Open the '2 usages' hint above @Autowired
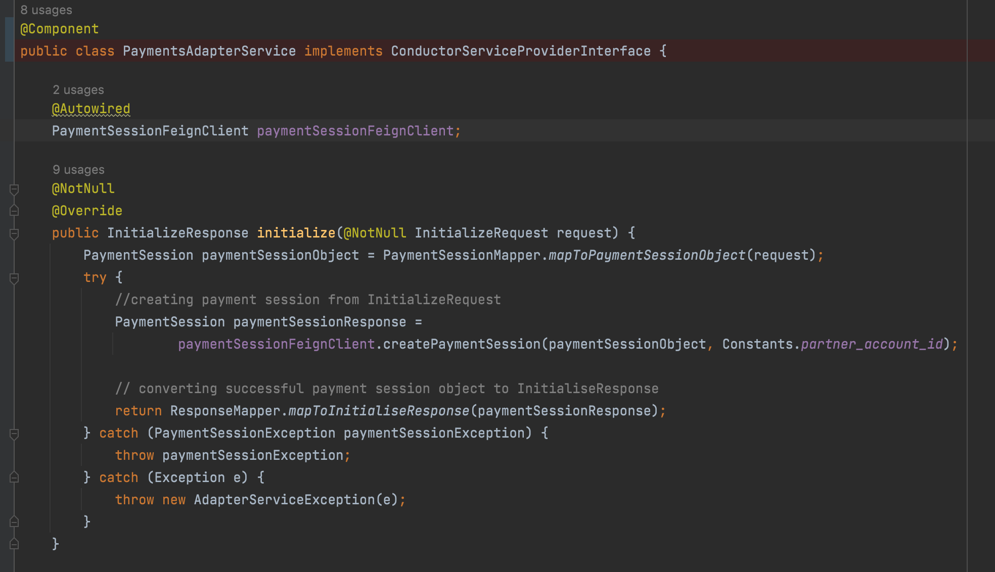The width and height of the screenshot is (995, 572). tap(78, 90)
